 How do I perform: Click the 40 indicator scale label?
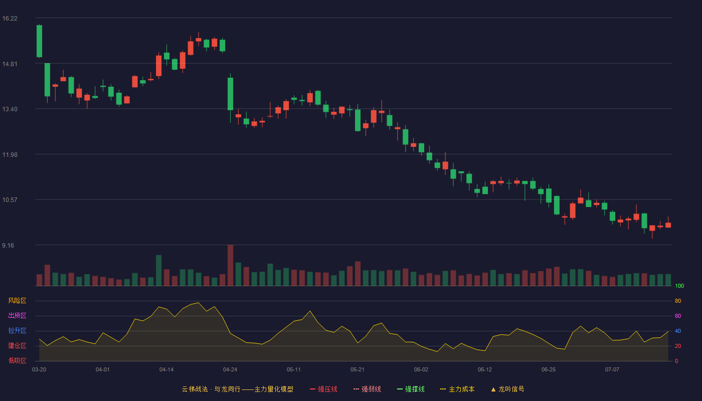click(x=678, y=331)
